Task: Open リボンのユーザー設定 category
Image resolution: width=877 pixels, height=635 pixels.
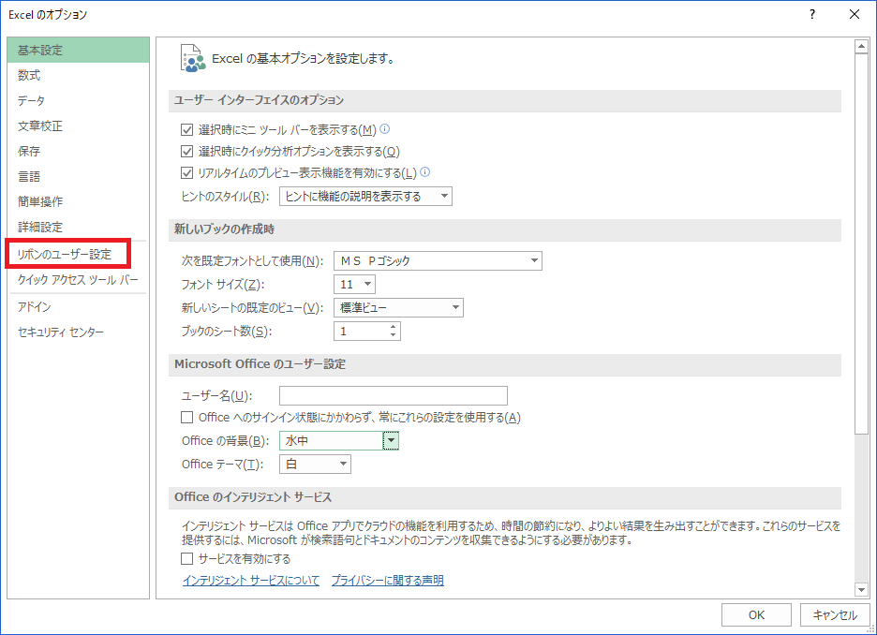Action: (x=68, y=255)
